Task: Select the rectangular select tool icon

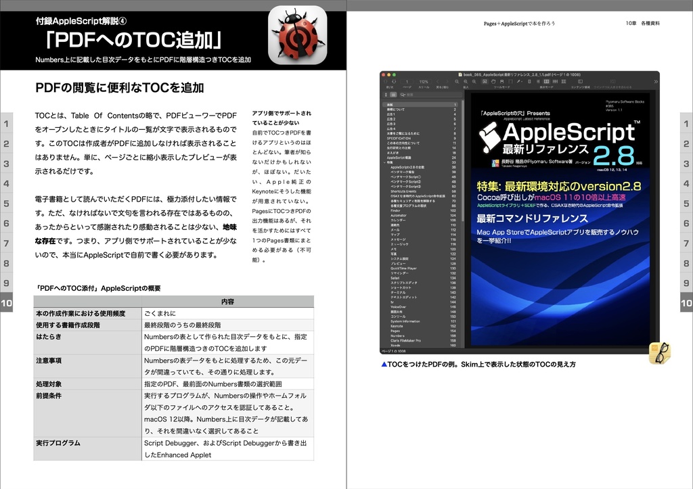Action: [511, 81]
